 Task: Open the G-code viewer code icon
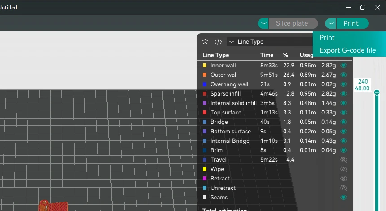tap(218, 42)
